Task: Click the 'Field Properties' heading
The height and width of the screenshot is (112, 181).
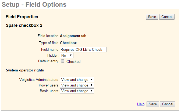Action: tap(22, 17)
